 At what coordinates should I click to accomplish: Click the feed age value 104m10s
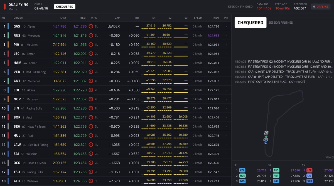click(x=283, y=8)
